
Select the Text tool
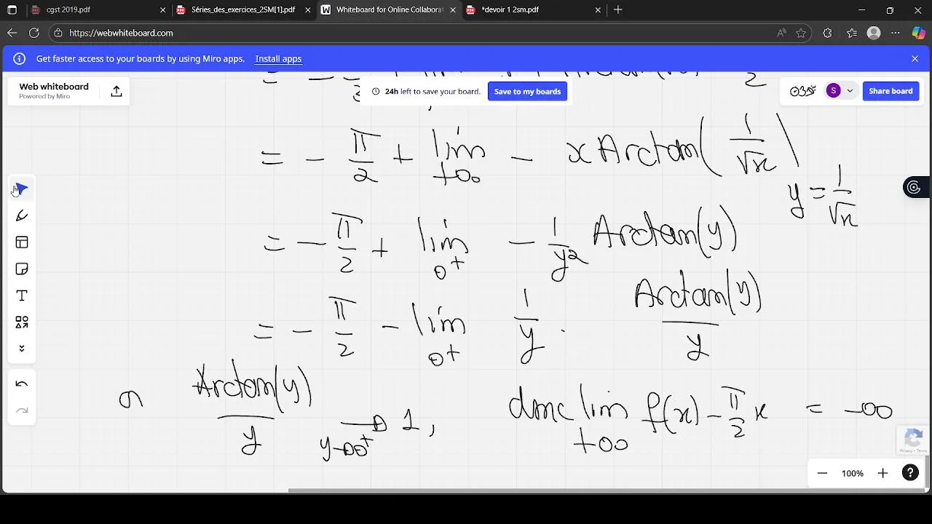click(22, 295)
